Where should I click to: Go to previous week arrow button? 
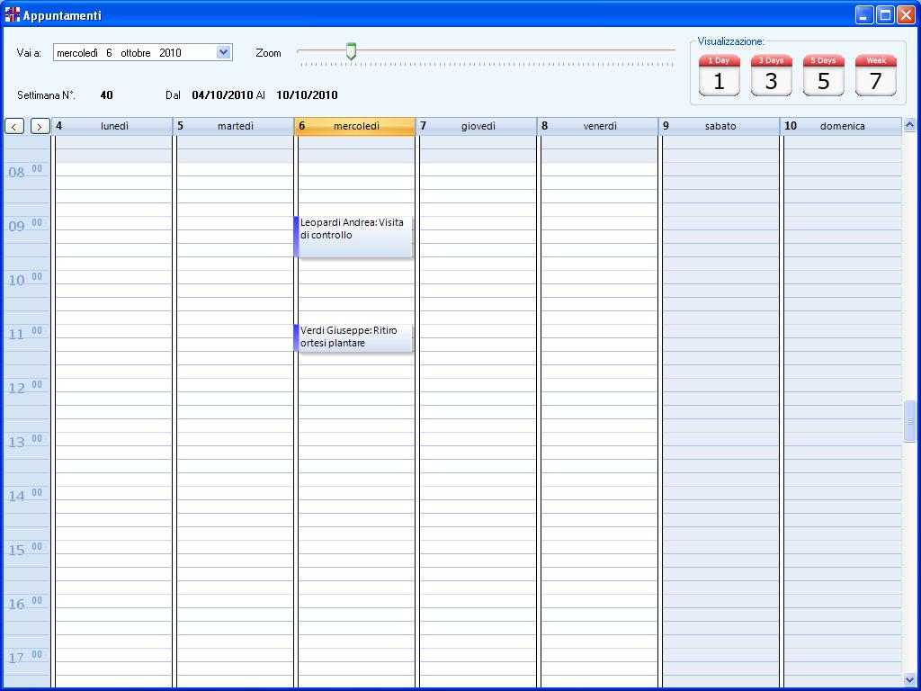pos(14,127)
